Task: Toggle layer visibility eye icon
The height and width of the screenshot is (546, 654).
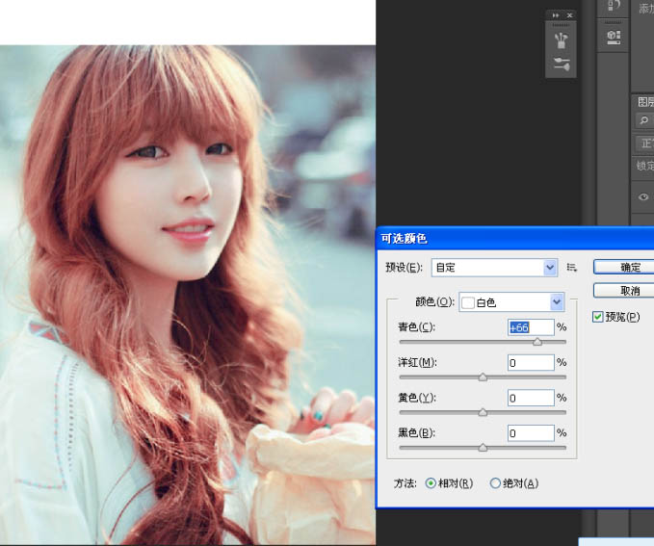Action: pyautogui.click(x=643, y=196)
